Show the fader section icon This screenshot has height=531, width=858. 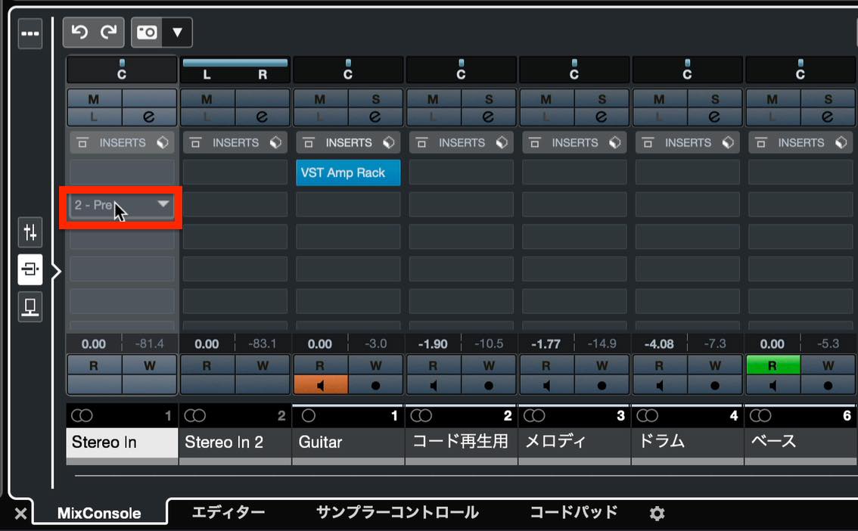click(x=30, y=232)
